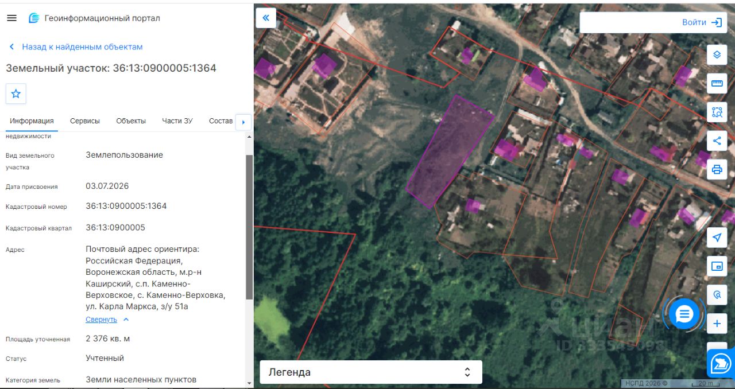Open the chat support bubble
735x389 pixels.
[684, 314]
